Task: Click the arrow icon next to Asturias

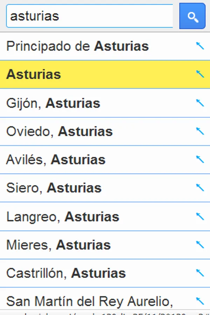Action: point(200,74)
